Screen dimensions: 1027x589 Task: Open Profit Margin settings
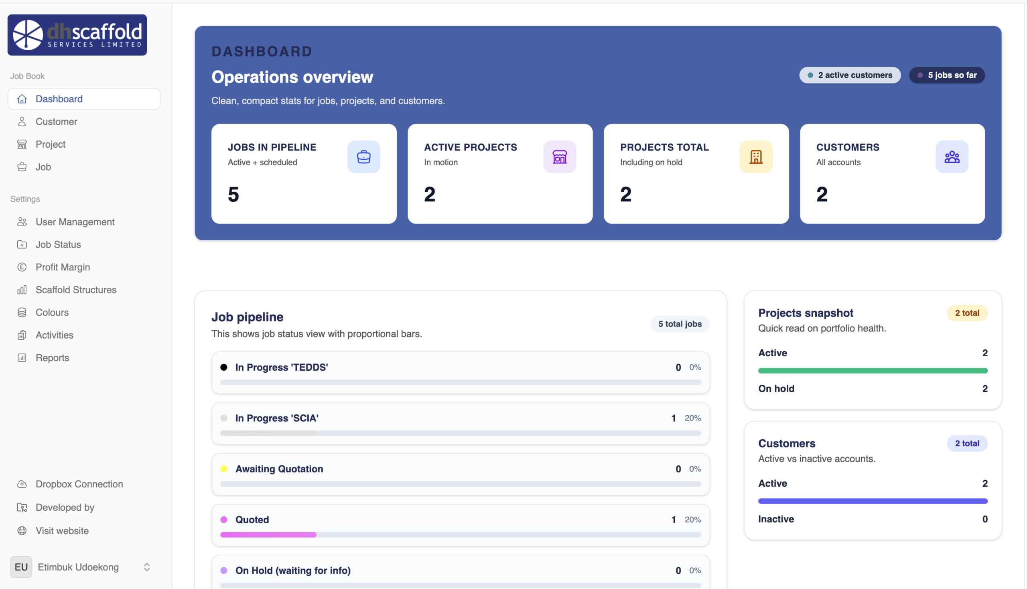[x=84, y=267]
